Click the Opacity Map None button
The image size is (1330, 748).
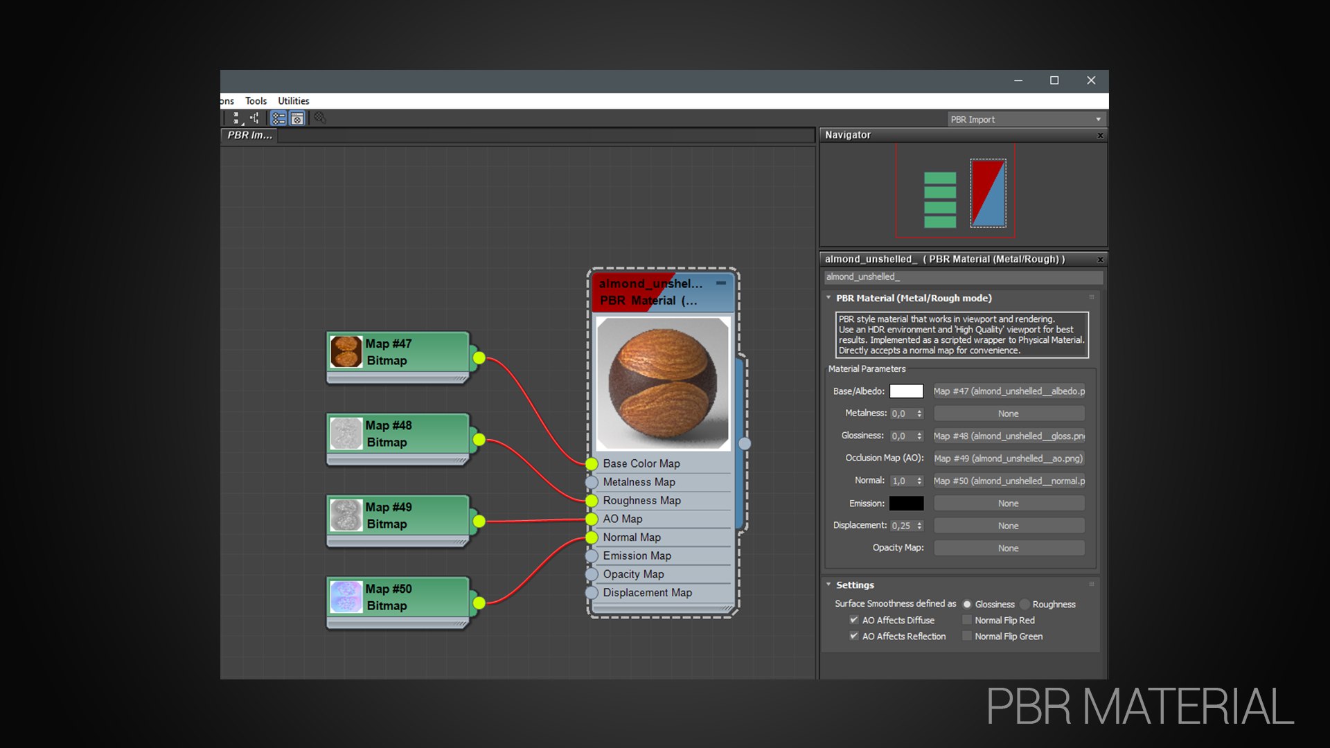coord(1009,548)
